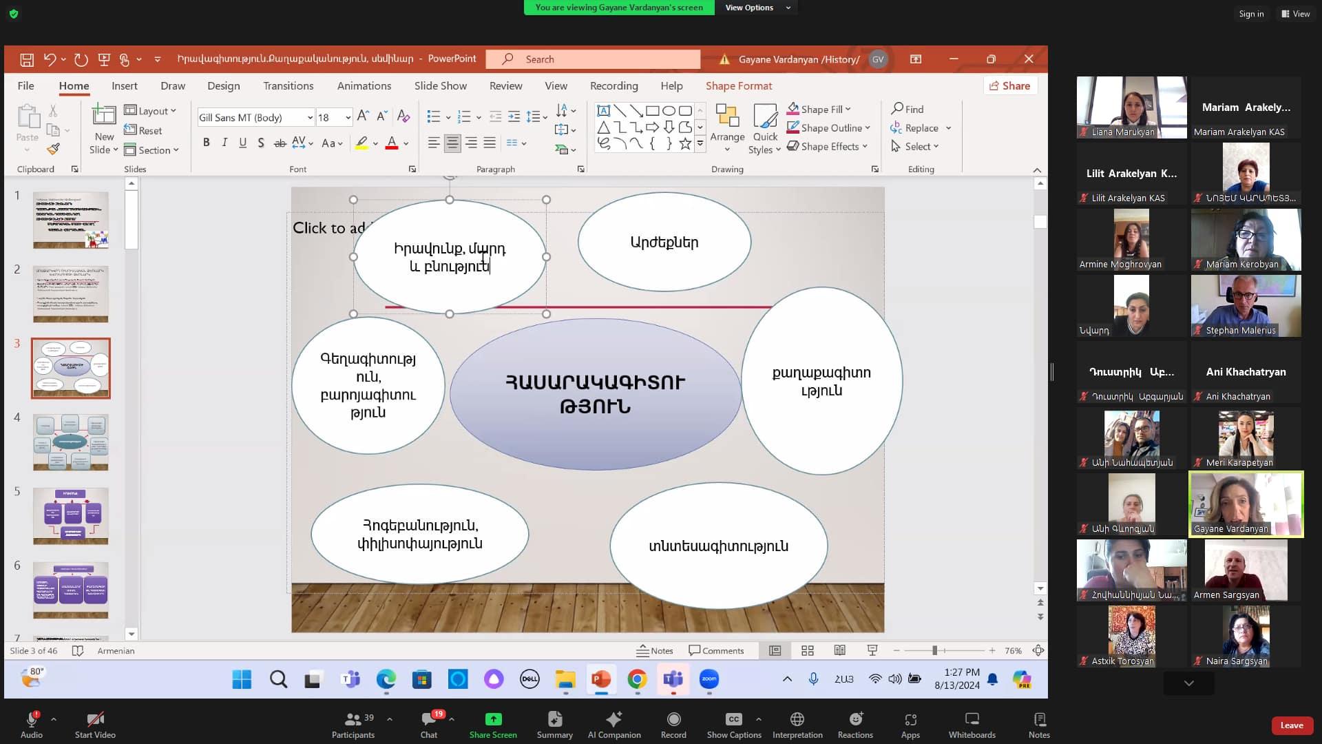The width and height of the screenshot is (1322, 744).
Task: Click Increase Font Size icon
Action: [x=363, y=116]
